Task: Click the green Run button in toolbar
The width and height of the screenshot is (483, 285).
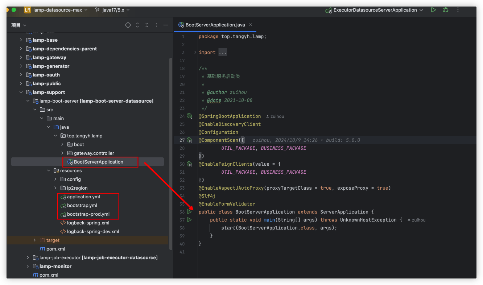Action: (x=433, y=10)
